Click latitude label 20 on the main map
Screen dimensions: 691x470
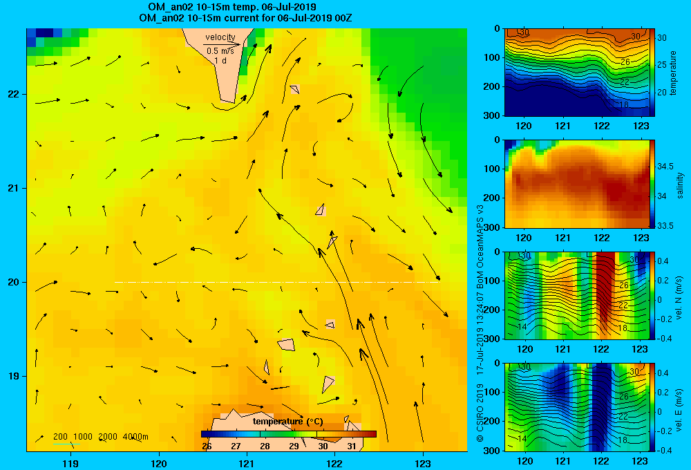13,282
